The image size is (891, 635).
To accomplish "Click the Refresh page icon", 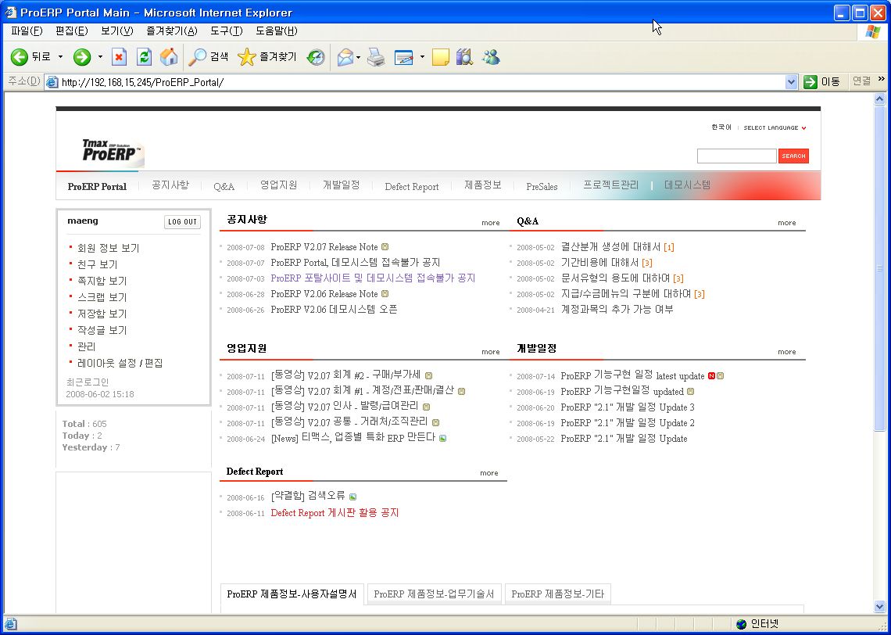I will click(144, 57).
